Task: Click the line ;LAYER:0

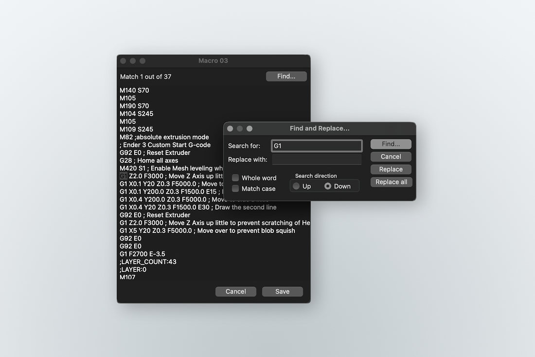Action: [133, 269]
